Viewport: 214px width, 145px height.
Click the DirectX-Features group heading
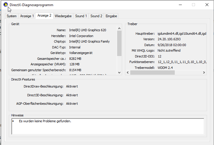[x=23, y=79]
